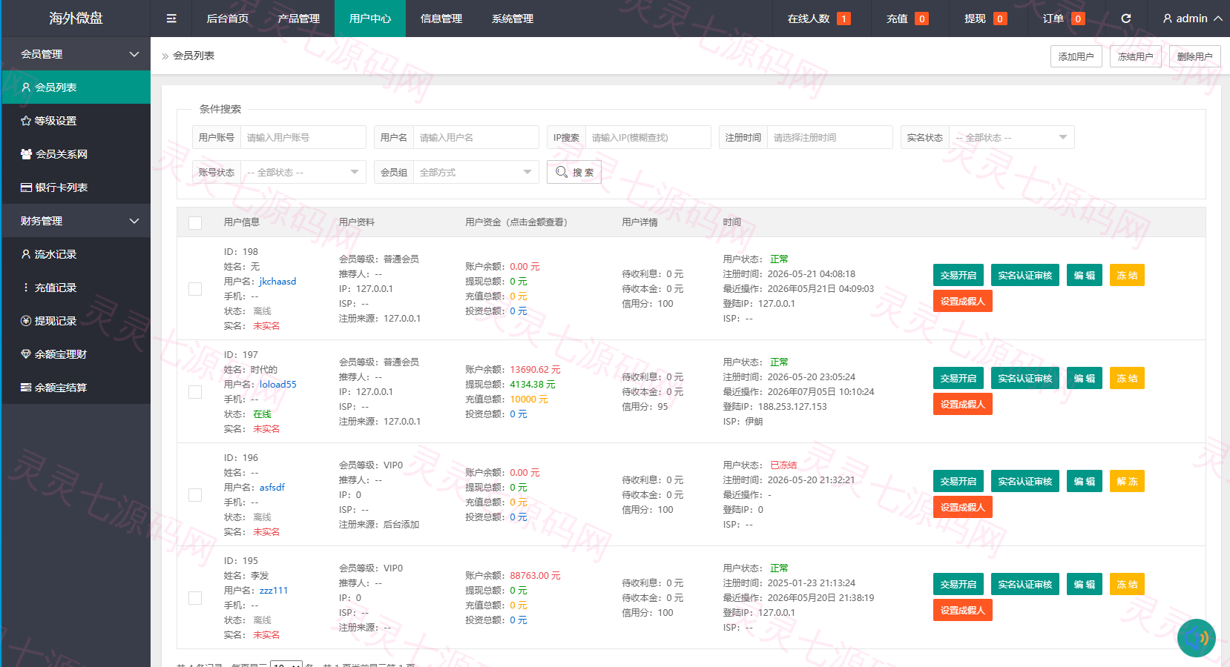Click the 提现记录 yen icon
Image resolution: width=1230 pixels, height=667 pixels.
pos(26,321)
